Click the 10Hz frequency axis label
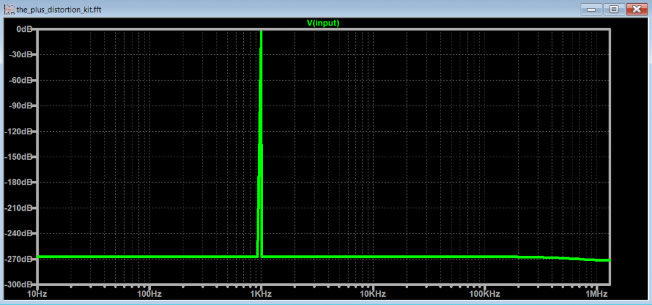The height and width of the screenshot is (305, 652). (37, 294)
